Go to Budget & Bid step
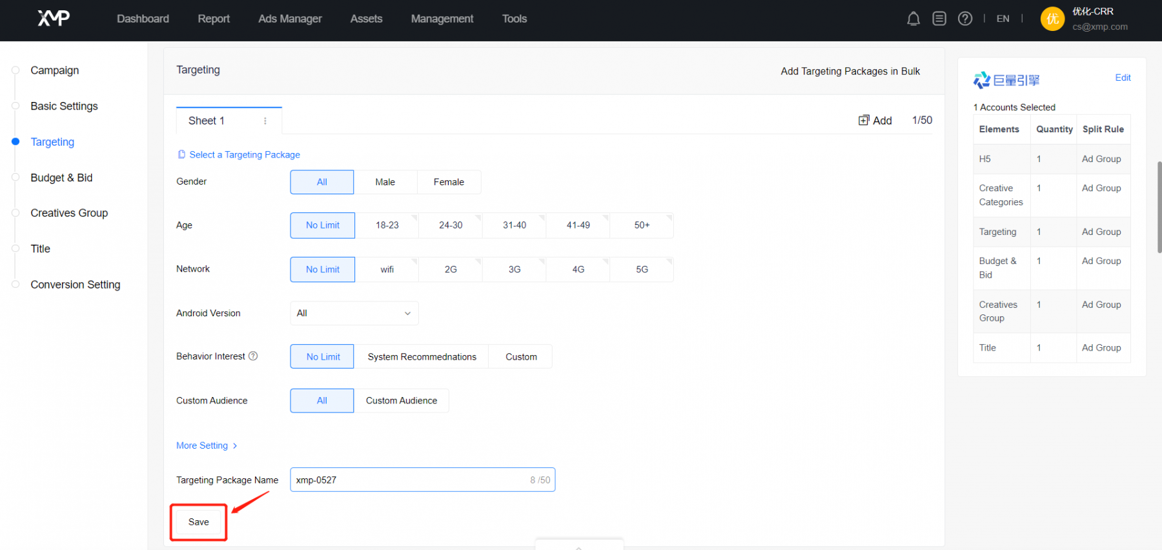Image resolution: width=1162 pixels, height=550 pixels. tap(61, 178)
